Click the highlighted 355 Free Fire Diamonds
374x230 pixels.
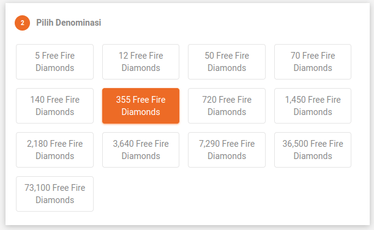pos(141,106)
